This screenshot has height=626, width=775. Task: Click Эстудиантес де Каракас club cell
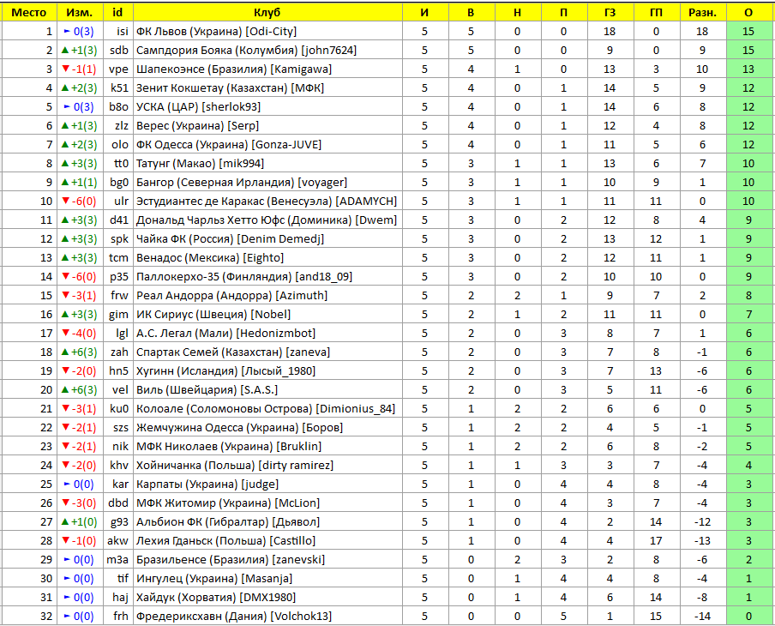[x=267, y=202]
